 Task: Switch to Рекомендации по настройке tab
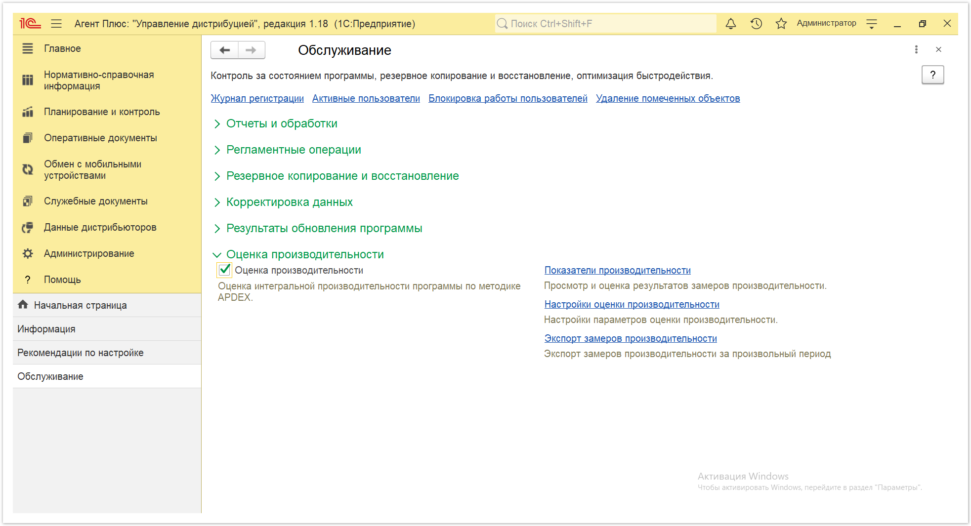coord(107,353)
